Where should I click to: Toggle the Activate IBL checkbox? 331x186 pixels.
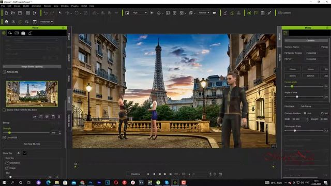point(4,72)
